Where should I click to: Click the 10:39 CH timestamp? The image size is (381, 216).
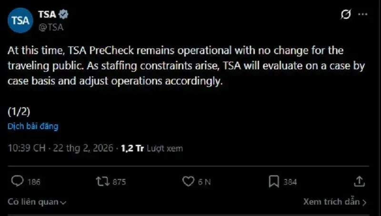tap(27, 148)
